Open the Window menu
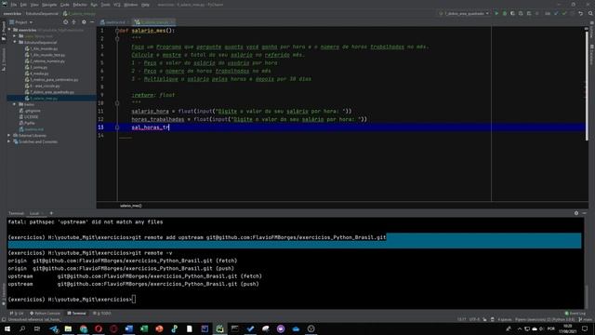595x335 pixels. coord(131,5)
